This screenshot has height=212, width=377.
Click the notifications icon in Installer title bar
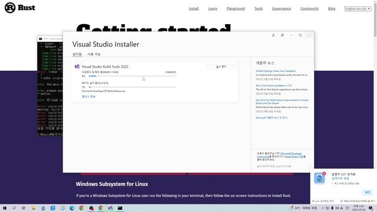(x=273, y=35)
